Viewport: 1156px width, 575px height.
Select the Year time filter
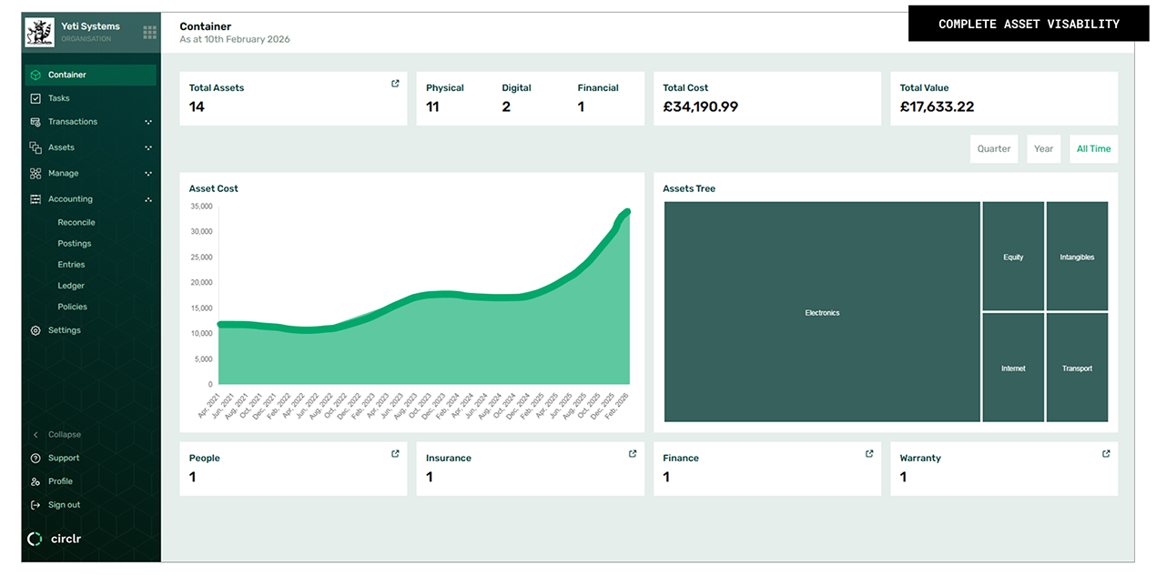pyautogui.click(x=1043, y=148)
